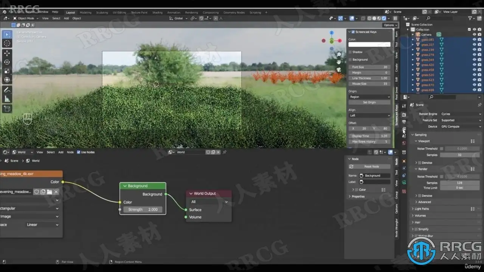Pin the World node tree
This screenshot has width=484, height=272.
click(x=225, y=152)
